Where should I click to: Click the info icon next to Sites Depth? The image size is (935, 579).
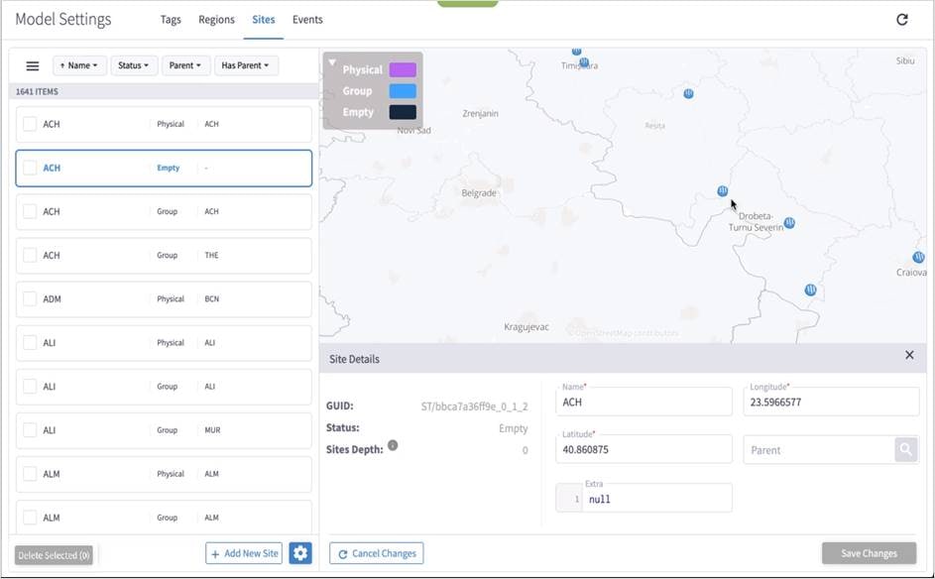pyautogui.click(x=394, y=446)
